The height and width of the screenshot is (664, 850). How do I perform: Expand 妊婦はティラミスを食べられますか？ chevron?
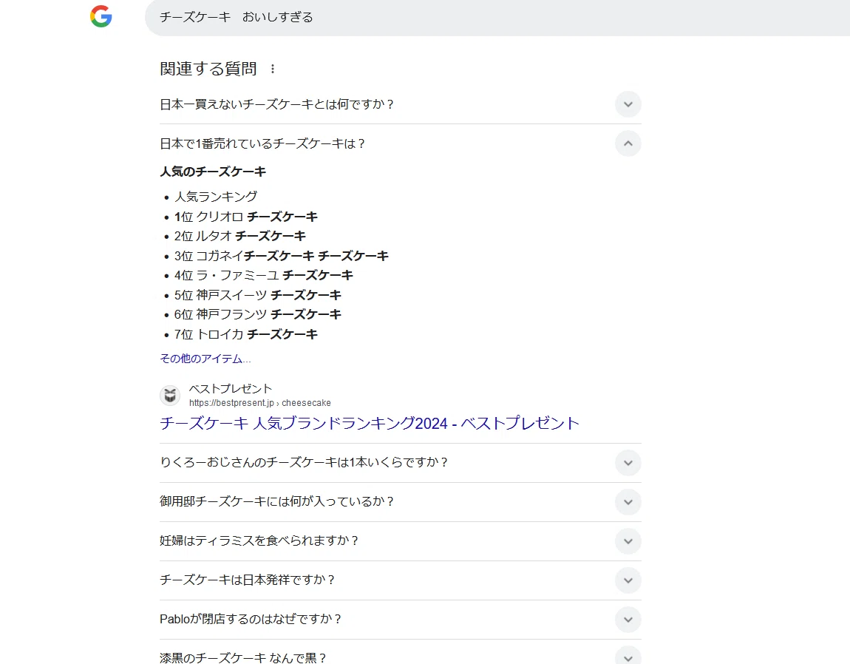pyautogui.click(x=628, y=541)
